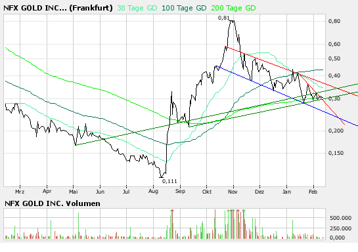This screenshot has height=252, width=358.
Task: Click the '0,200' price axis label
Action: (336, 131)
